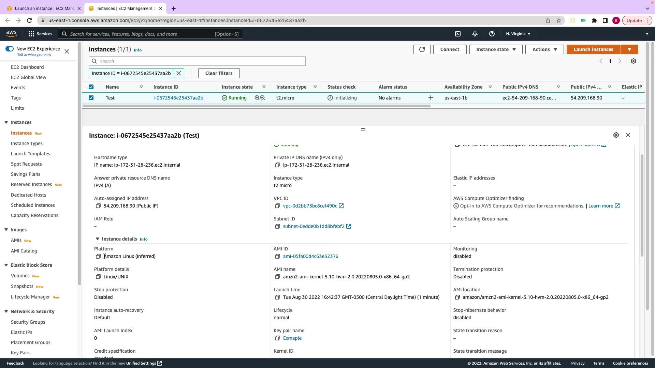655x368 pixels.
Task: Switch to the Launch an instance tab
Action: click(44, 9)
